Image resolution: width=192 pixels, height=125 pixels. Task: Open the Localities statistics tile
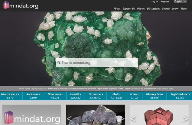click(x=75, y=96)
